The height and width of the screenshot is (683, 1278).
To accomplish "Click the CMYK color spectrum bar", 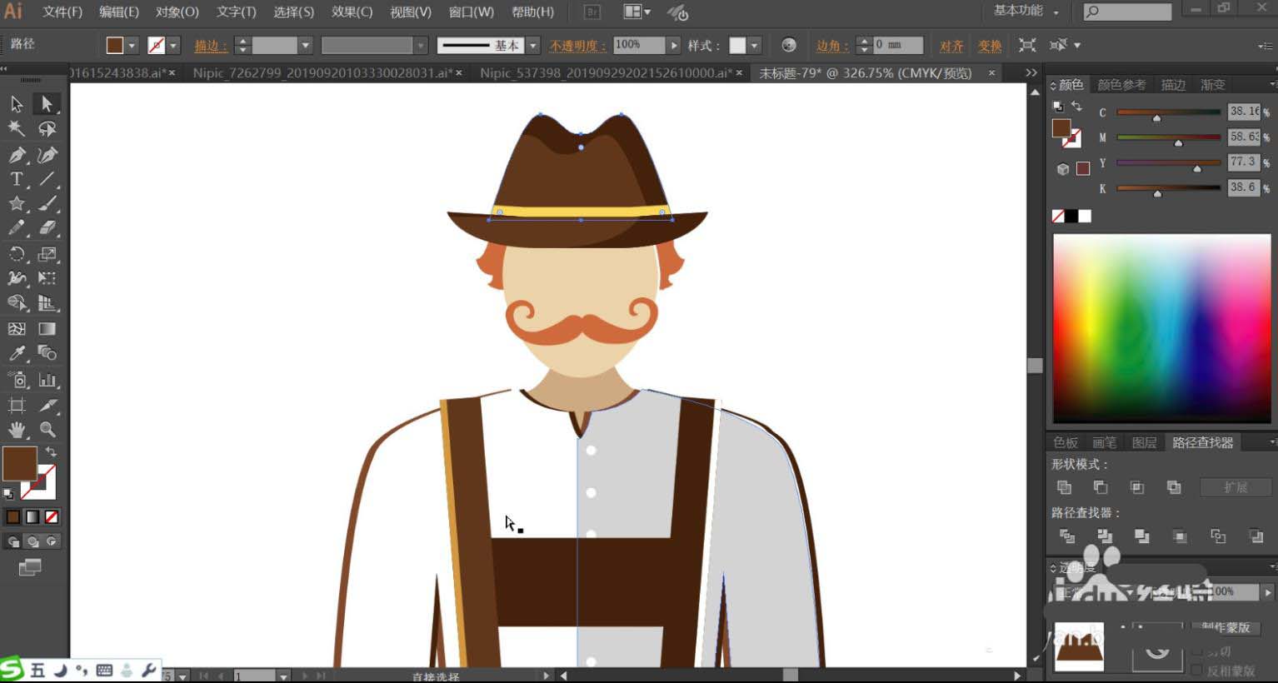I will coord(1161,327).
